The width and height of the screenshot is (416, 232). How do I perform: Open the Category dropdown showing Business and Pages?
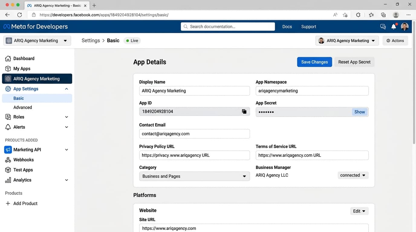pyautogui.click(x=194, y=176)
